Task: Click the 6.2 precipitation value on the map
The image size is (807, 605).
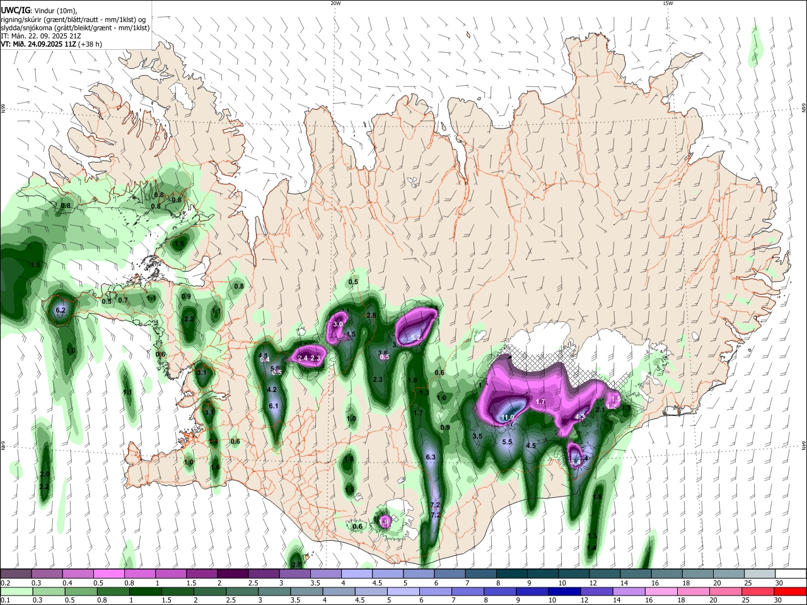Action: [x=61, y=310]
